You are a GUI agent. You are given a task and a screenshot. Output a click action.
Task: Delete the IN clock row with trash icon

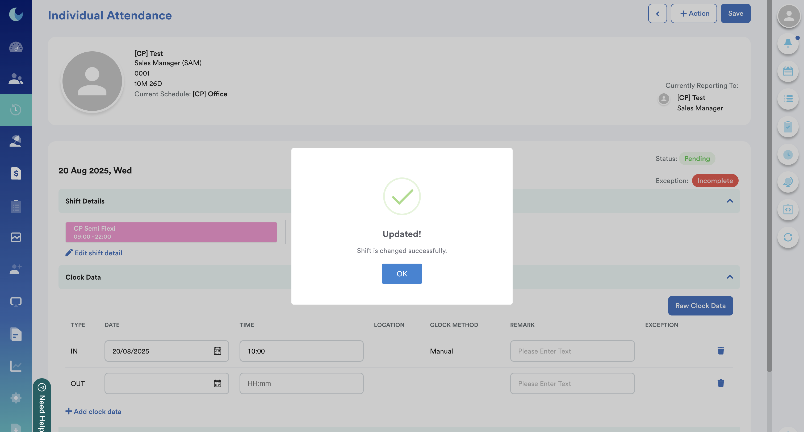click(x=721, y=351)
